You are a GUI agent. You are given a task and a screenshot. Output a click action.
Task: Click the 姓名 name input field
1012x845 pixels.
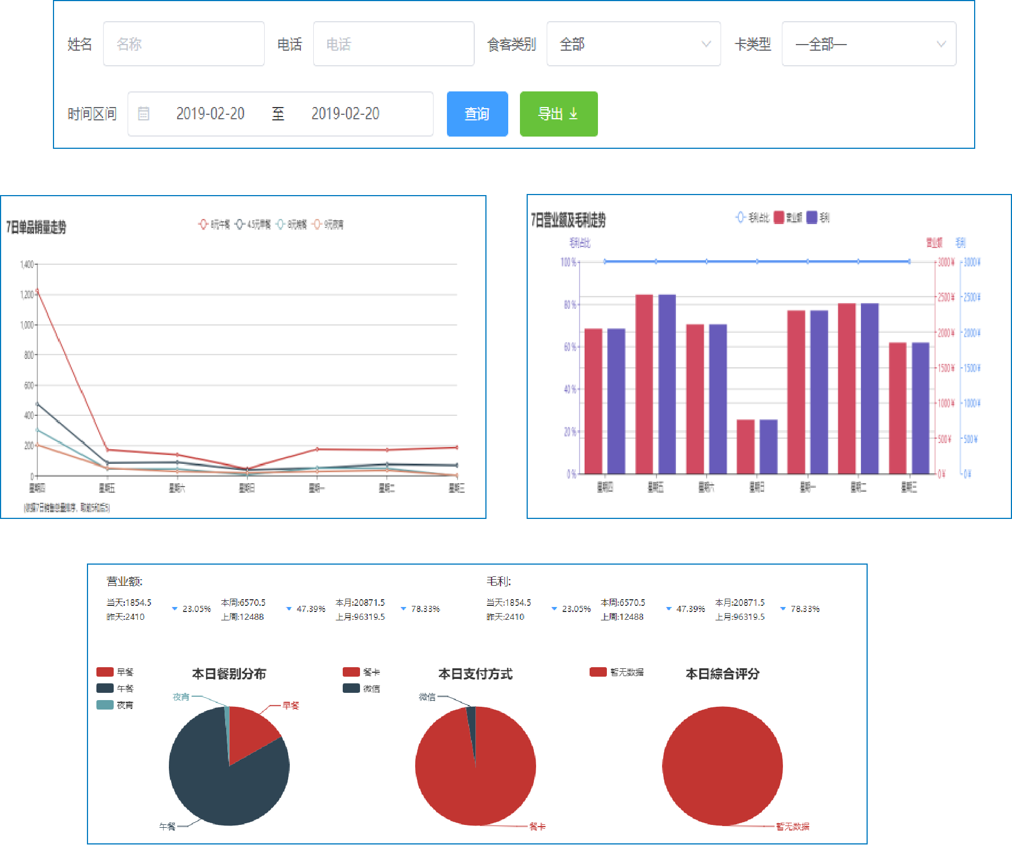click(184, 44)
